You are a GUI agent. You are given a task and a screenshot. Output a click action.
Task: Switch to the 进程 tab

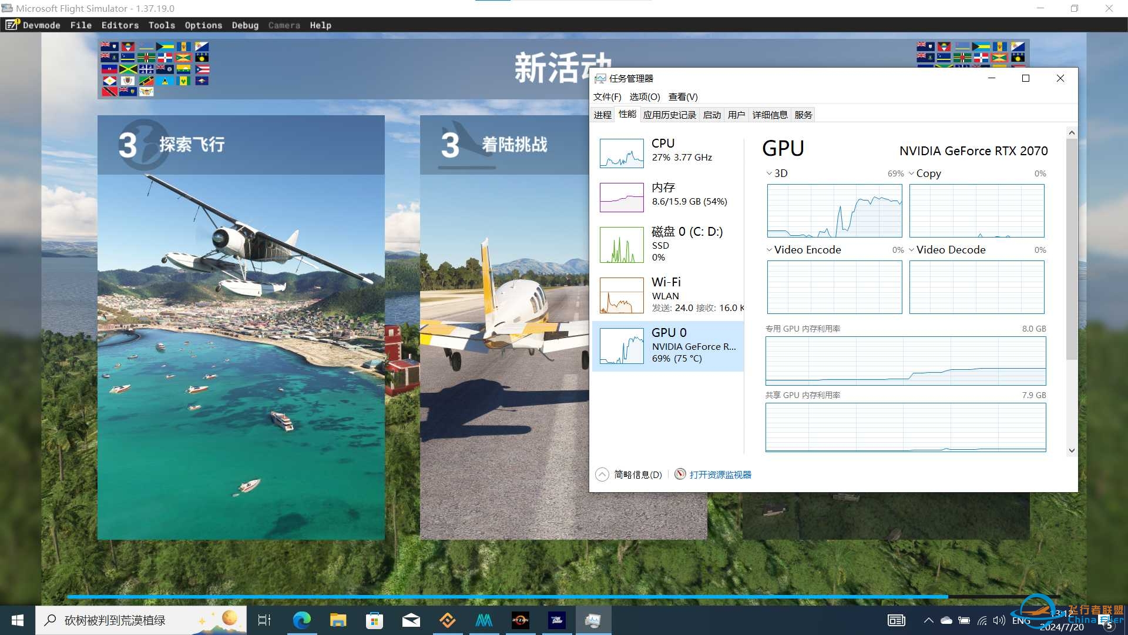point(602,115)
